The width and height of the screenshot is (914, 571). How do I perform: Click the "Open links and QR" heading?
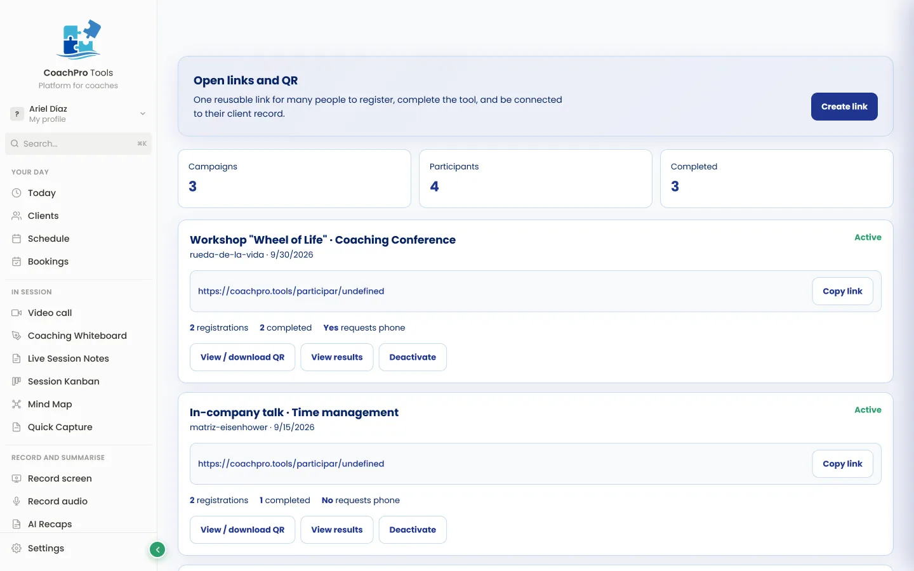click(246, 81)
